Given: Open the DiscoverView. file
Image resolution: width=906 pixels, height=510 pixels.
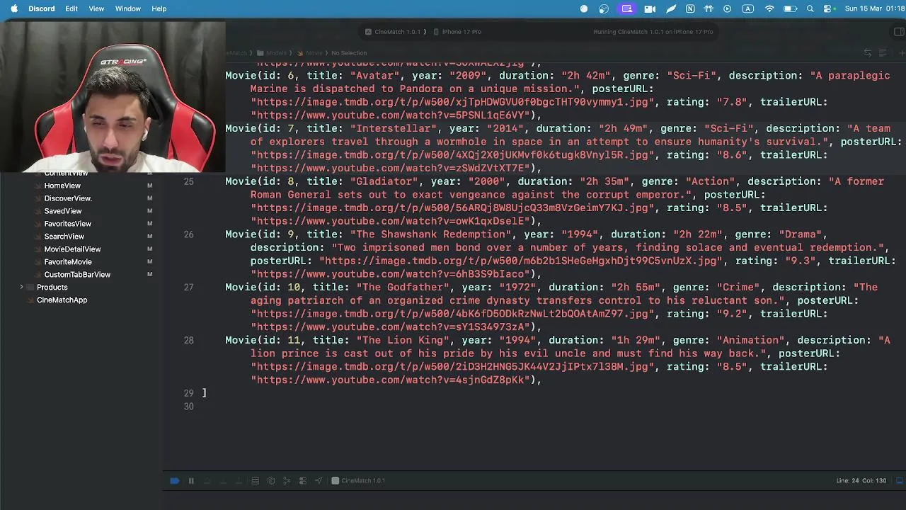Looking at the screenshot, I should point(68,198).
